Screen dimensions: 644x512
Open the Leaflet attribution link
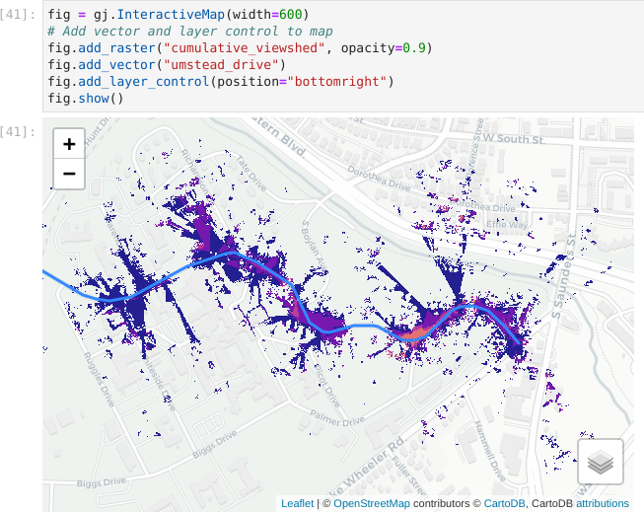tap(297, 503)
